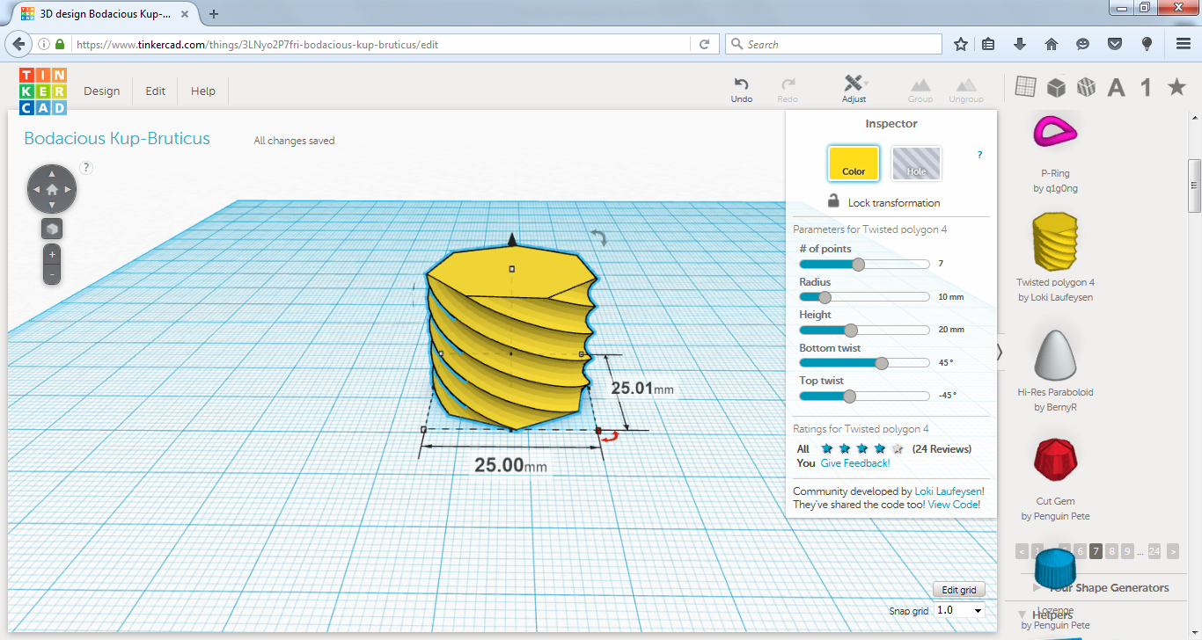Open the Design menu
The image size is (1202, 640).
click(x=102, y=91)
